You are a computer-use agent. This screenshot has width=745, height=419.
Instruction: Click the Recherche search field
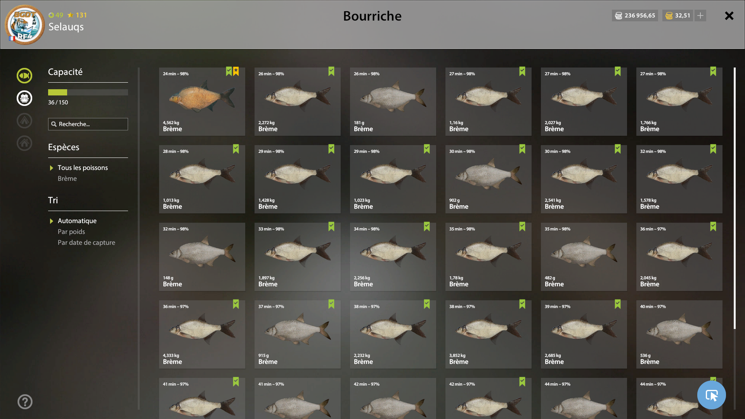[x=88, y=124]
